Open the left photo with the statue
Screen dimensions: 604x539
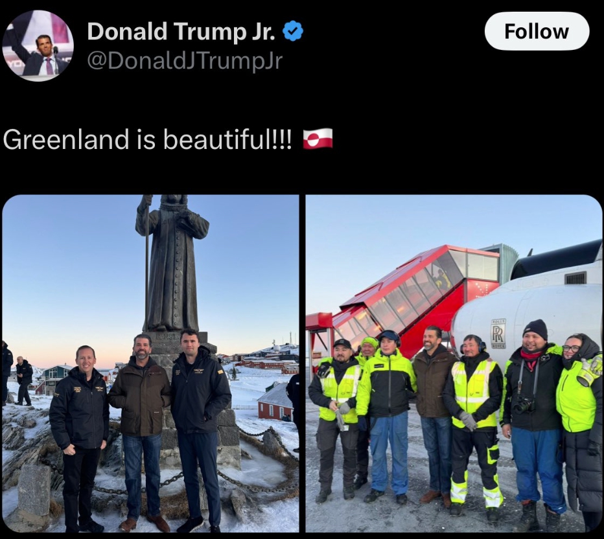tap(150, 363)
